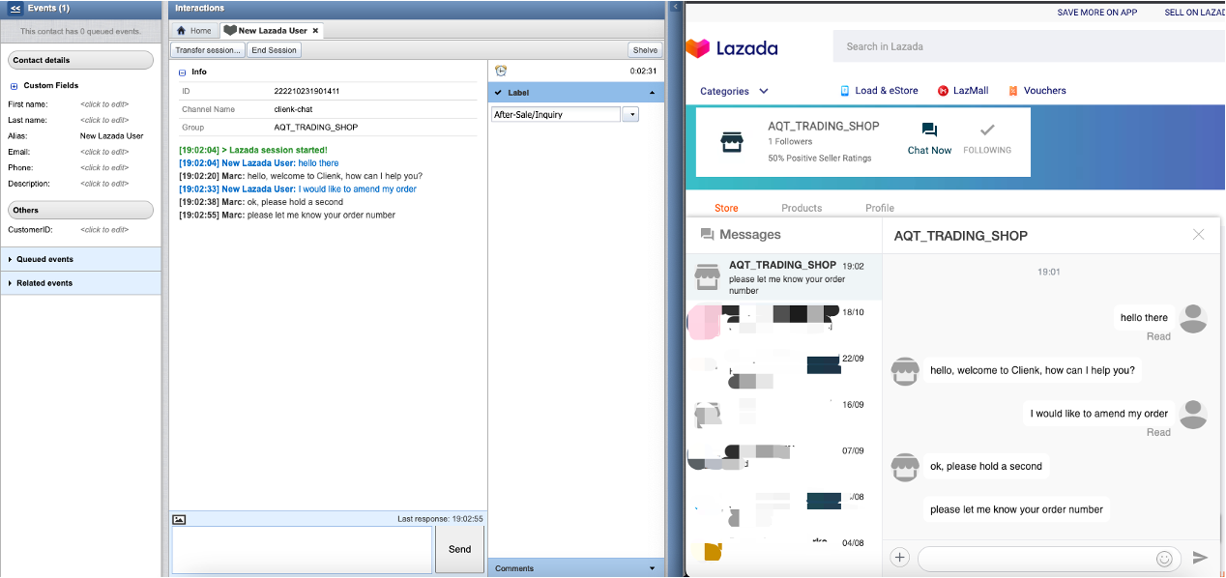The image size is (1226, 578).
Task: Click the 'please let me know your order number' bubble
Action: [x=1016, y=509]
